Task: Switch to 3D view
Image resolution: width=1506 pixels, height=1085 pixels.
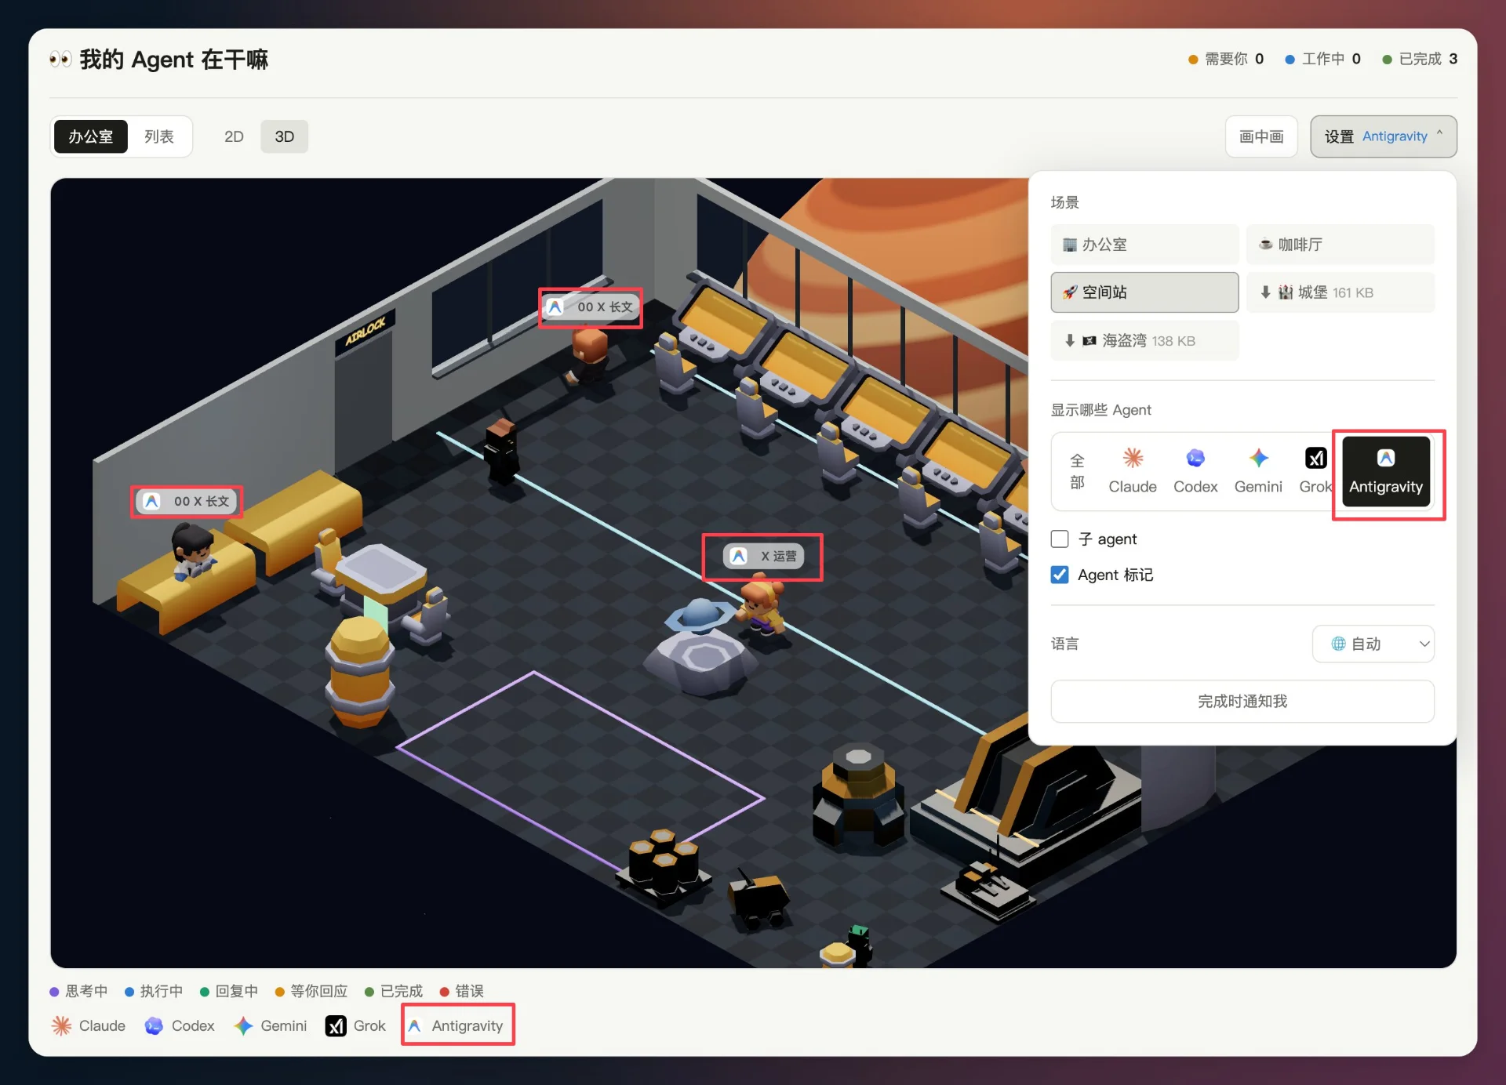Action: [x=284, y=136]
